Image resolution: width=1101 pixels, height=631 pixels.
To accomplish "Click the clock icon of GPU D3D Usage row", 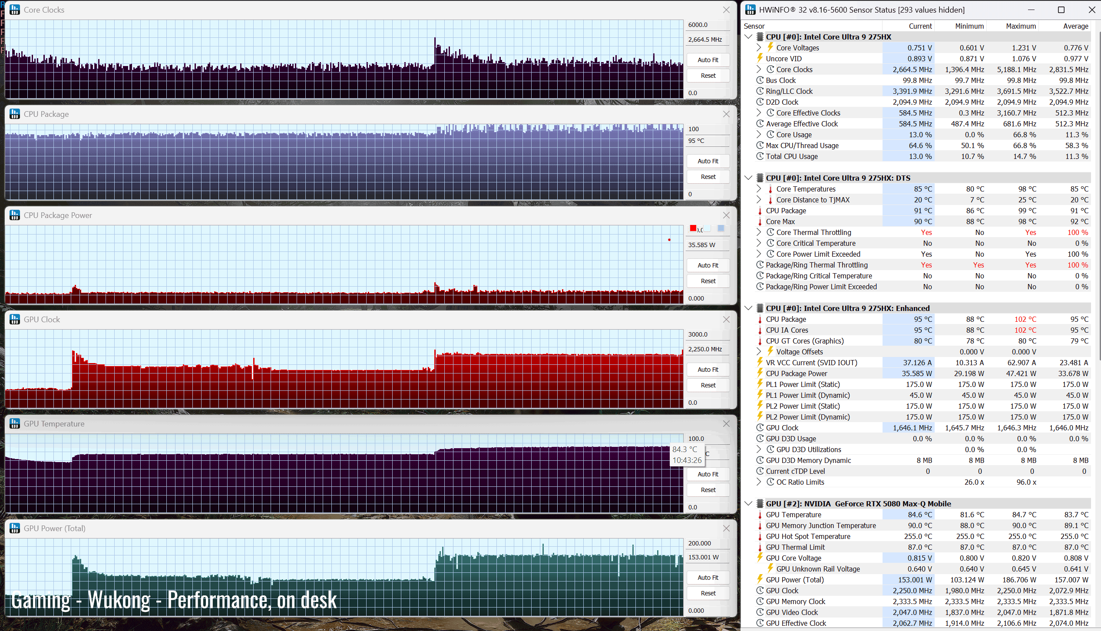I will click(760, 439).
